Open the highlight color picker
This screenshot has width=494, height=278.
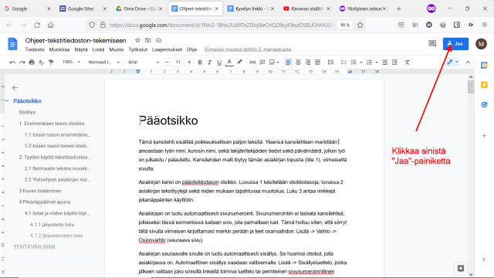(x=239, y=63)
